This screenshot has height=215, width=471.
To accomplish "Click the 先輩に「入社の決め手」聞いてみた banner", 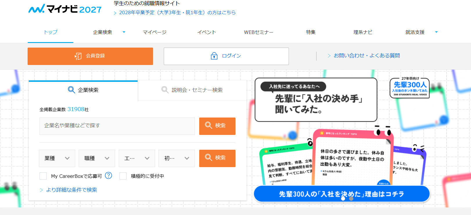I will coord(316,100).
